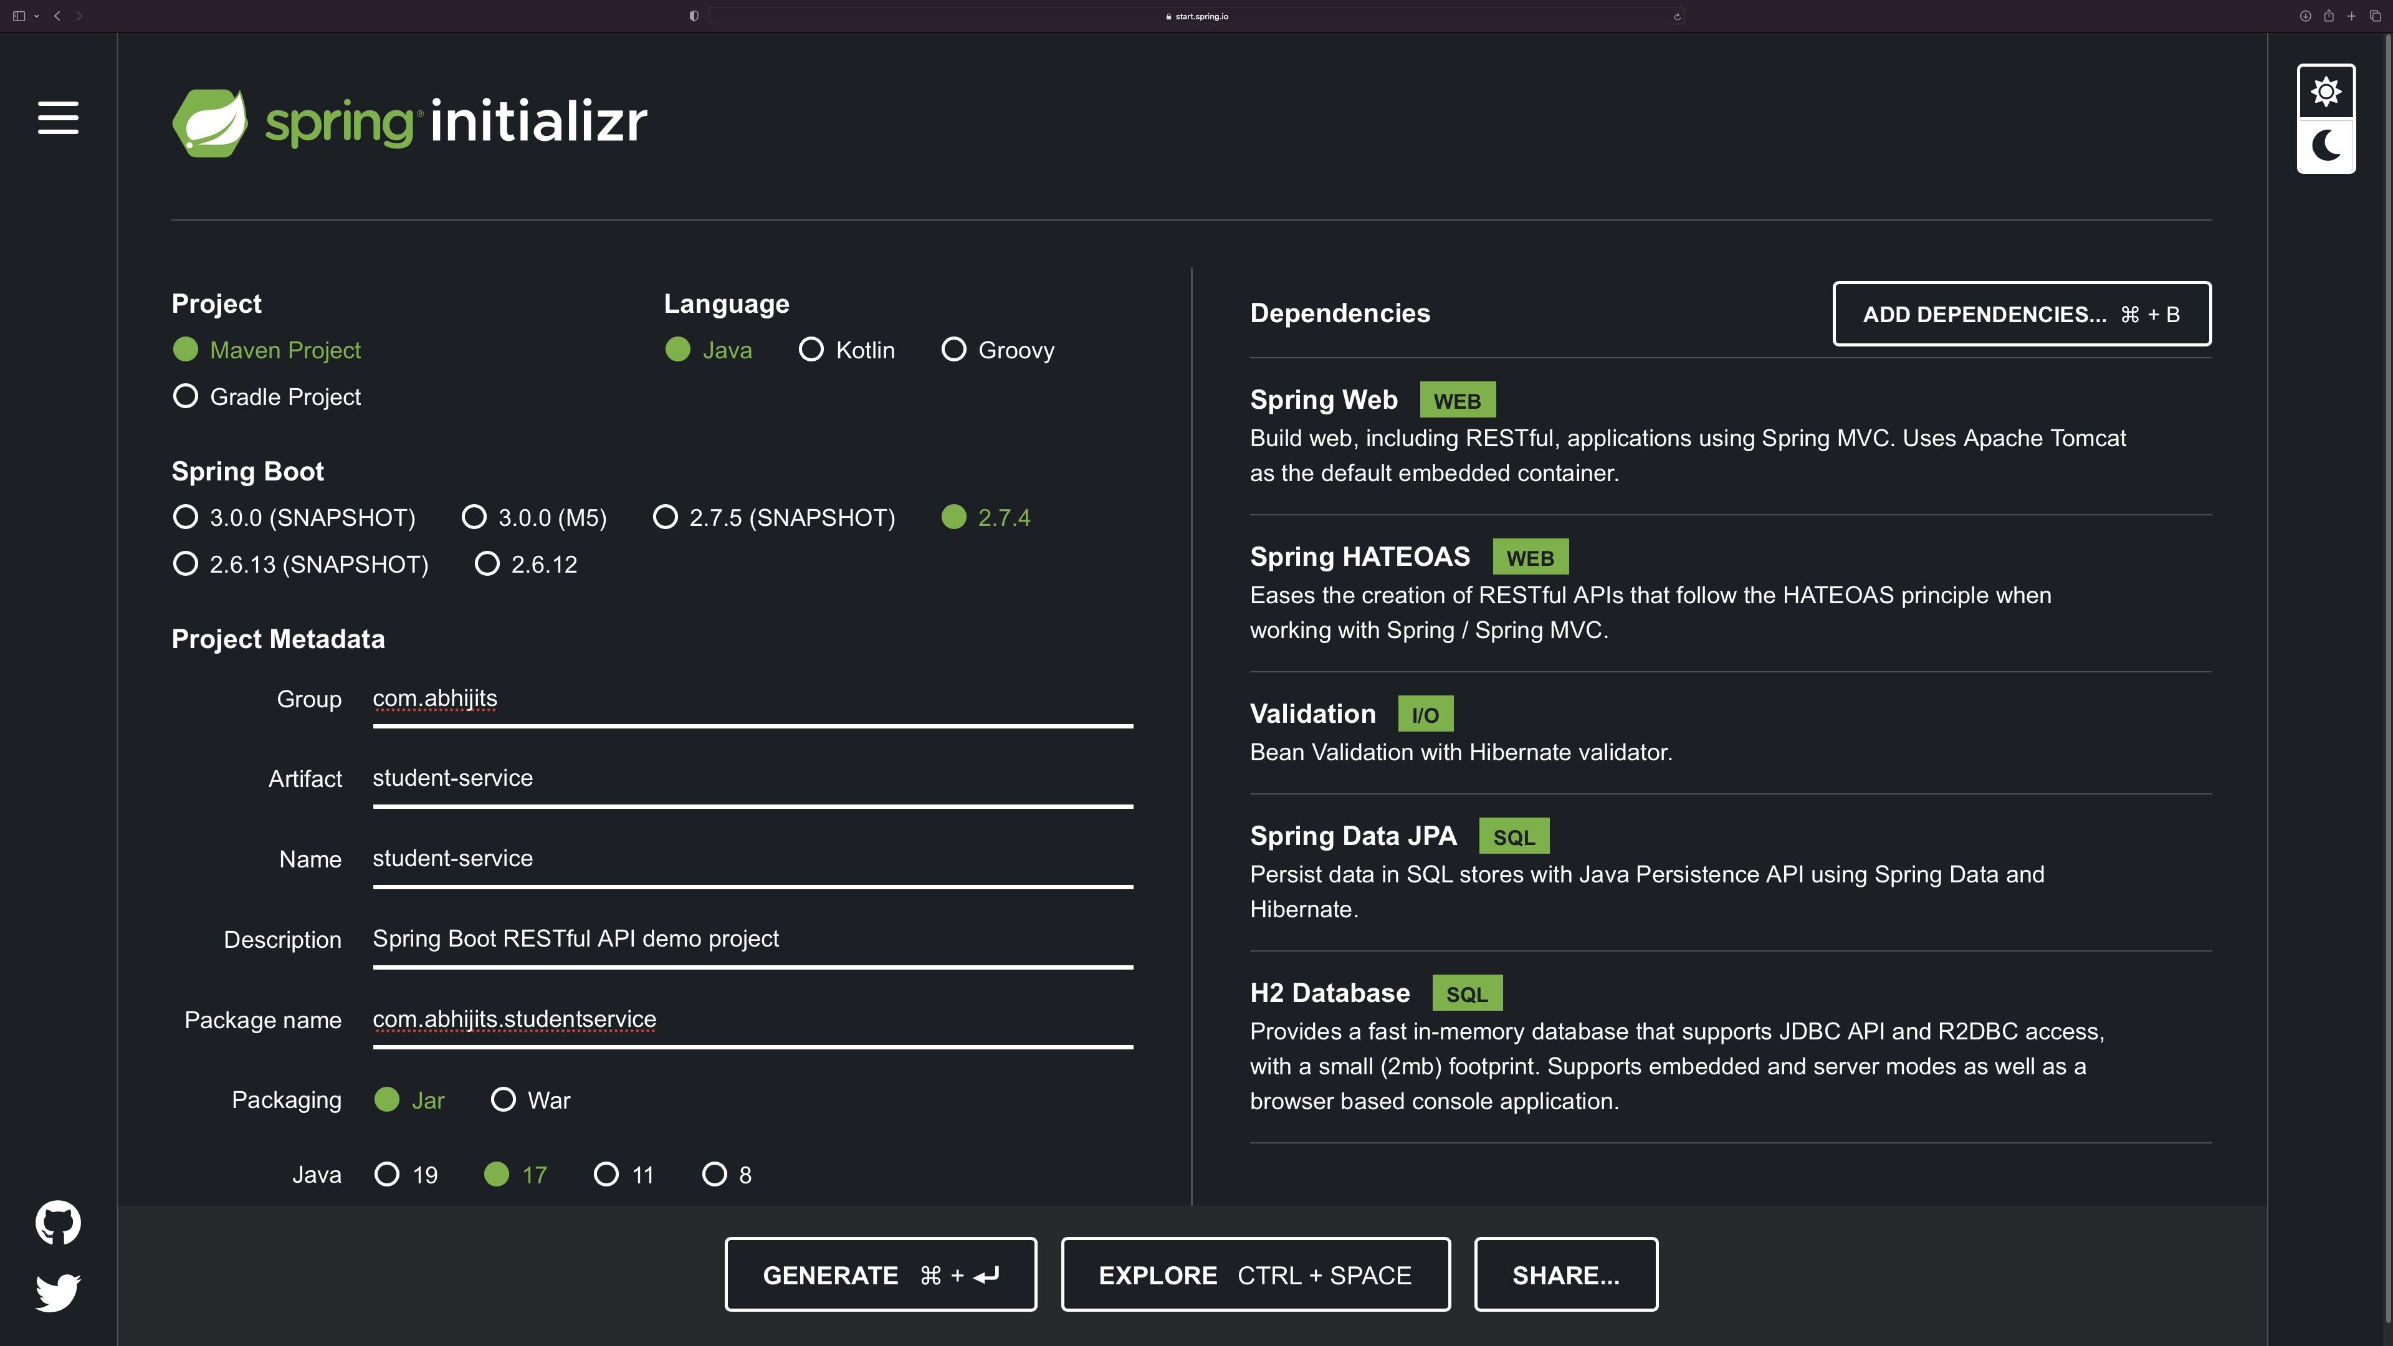Open Safari share menu
Screen dimensions: 2393x1346
(2329, 16)
